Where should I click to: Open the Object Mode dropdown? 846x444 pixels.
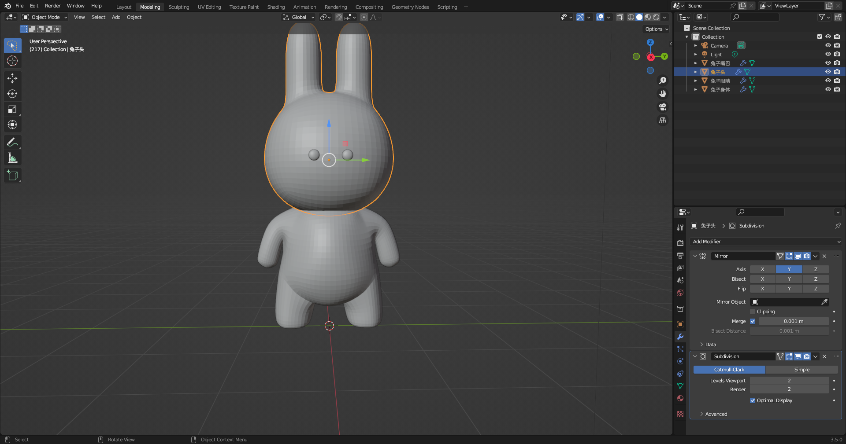[x=45, y=17]
